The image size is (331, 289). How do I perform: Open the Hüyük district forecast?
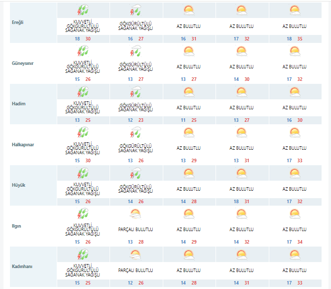point(18,185)
